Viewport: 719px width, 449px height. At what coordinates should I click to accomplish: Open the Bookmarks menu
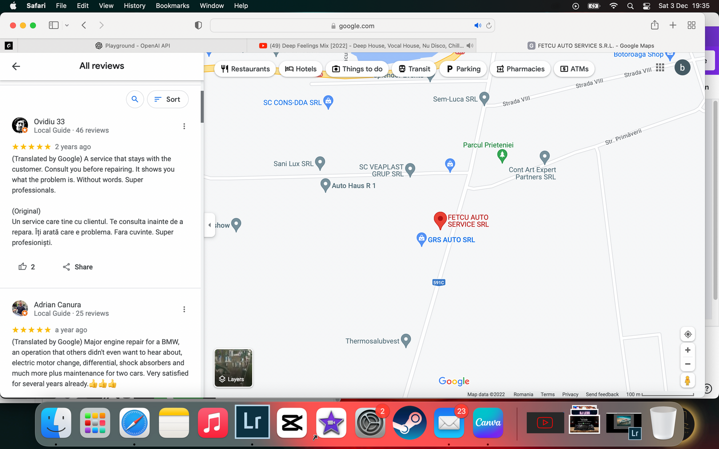tap(172, 5)
